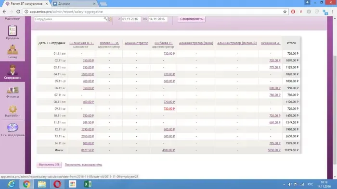Open the Посмотреть взаиморасчёты link
The height and width of the screenshot is (189, 337).
83,165
